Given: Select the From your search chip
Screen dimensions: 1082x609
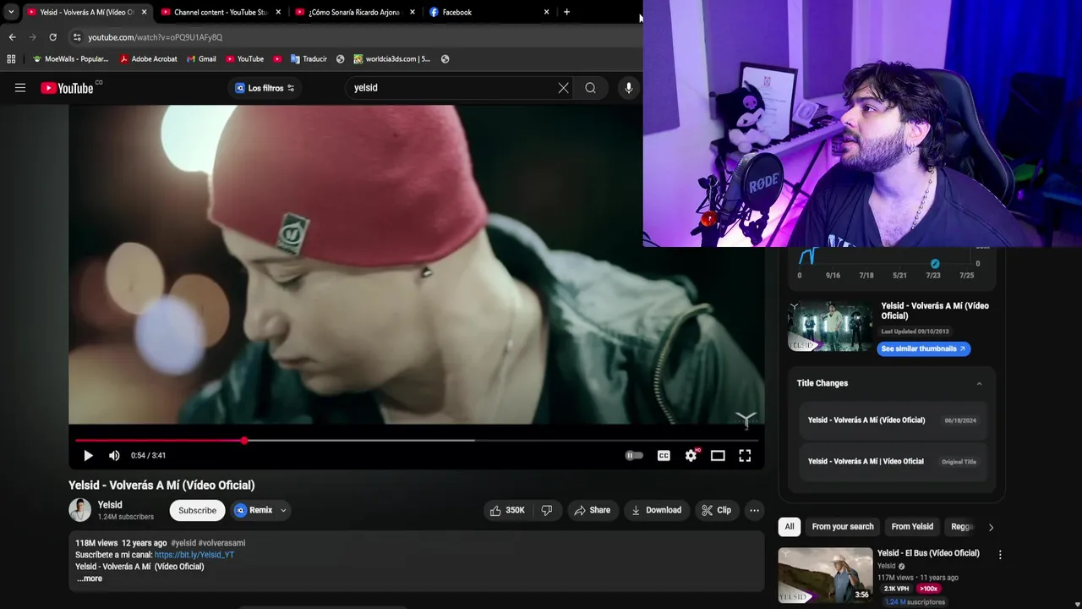Looking at the screenshot, I should pyautogui.click(x=843, y=526).
